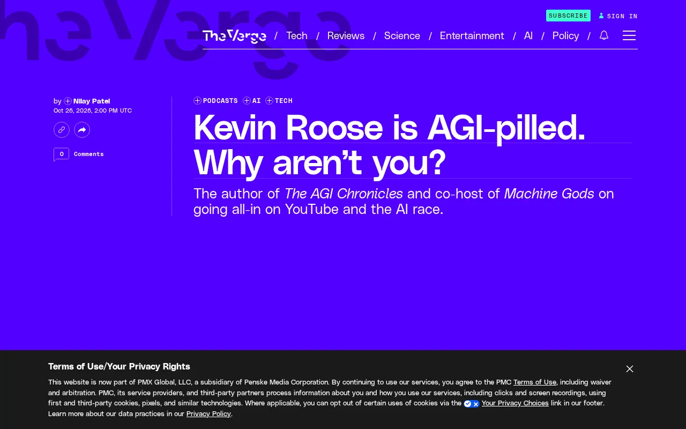This screenshot has height=429, width=686.
Task: Open the PODCASTS category tag
Action: coord(220,101)
